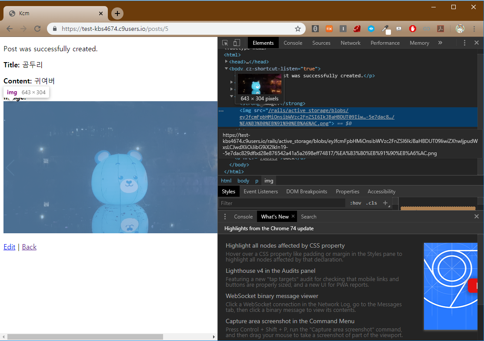
Task: Expand the head element node
Action: point(226,62)
